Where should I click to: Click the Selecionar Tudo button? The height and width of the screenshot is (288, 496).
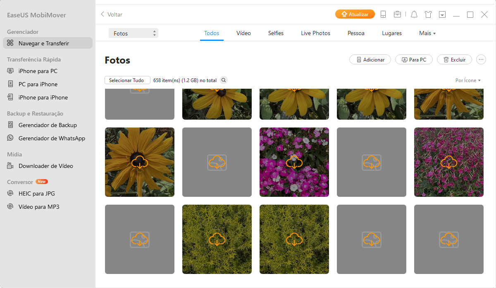pyautogui.click(x=127, y=80)
